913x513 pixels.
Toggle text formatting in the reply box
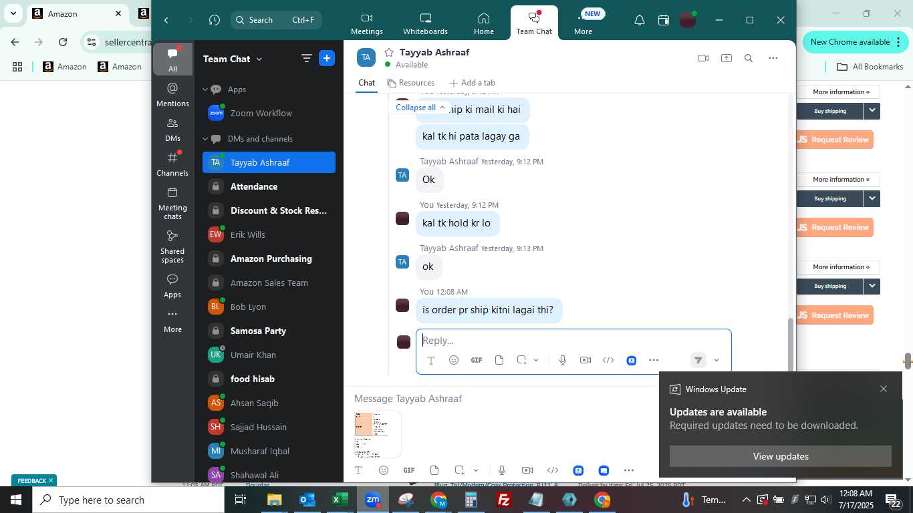(431, 360)
